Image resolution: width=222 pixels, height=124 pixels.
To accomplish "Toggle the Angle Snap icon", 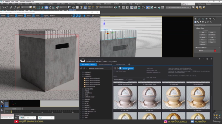I will pyautogui.click(x=85, y=7).
